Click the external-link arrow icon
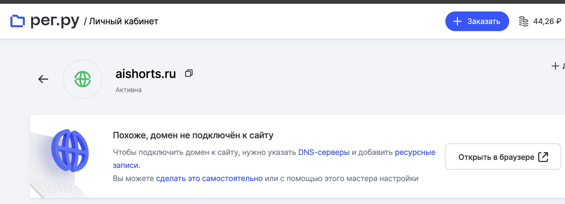Image resolution: width=565 pixels, height=204 pixels. (x=543, y=157)
